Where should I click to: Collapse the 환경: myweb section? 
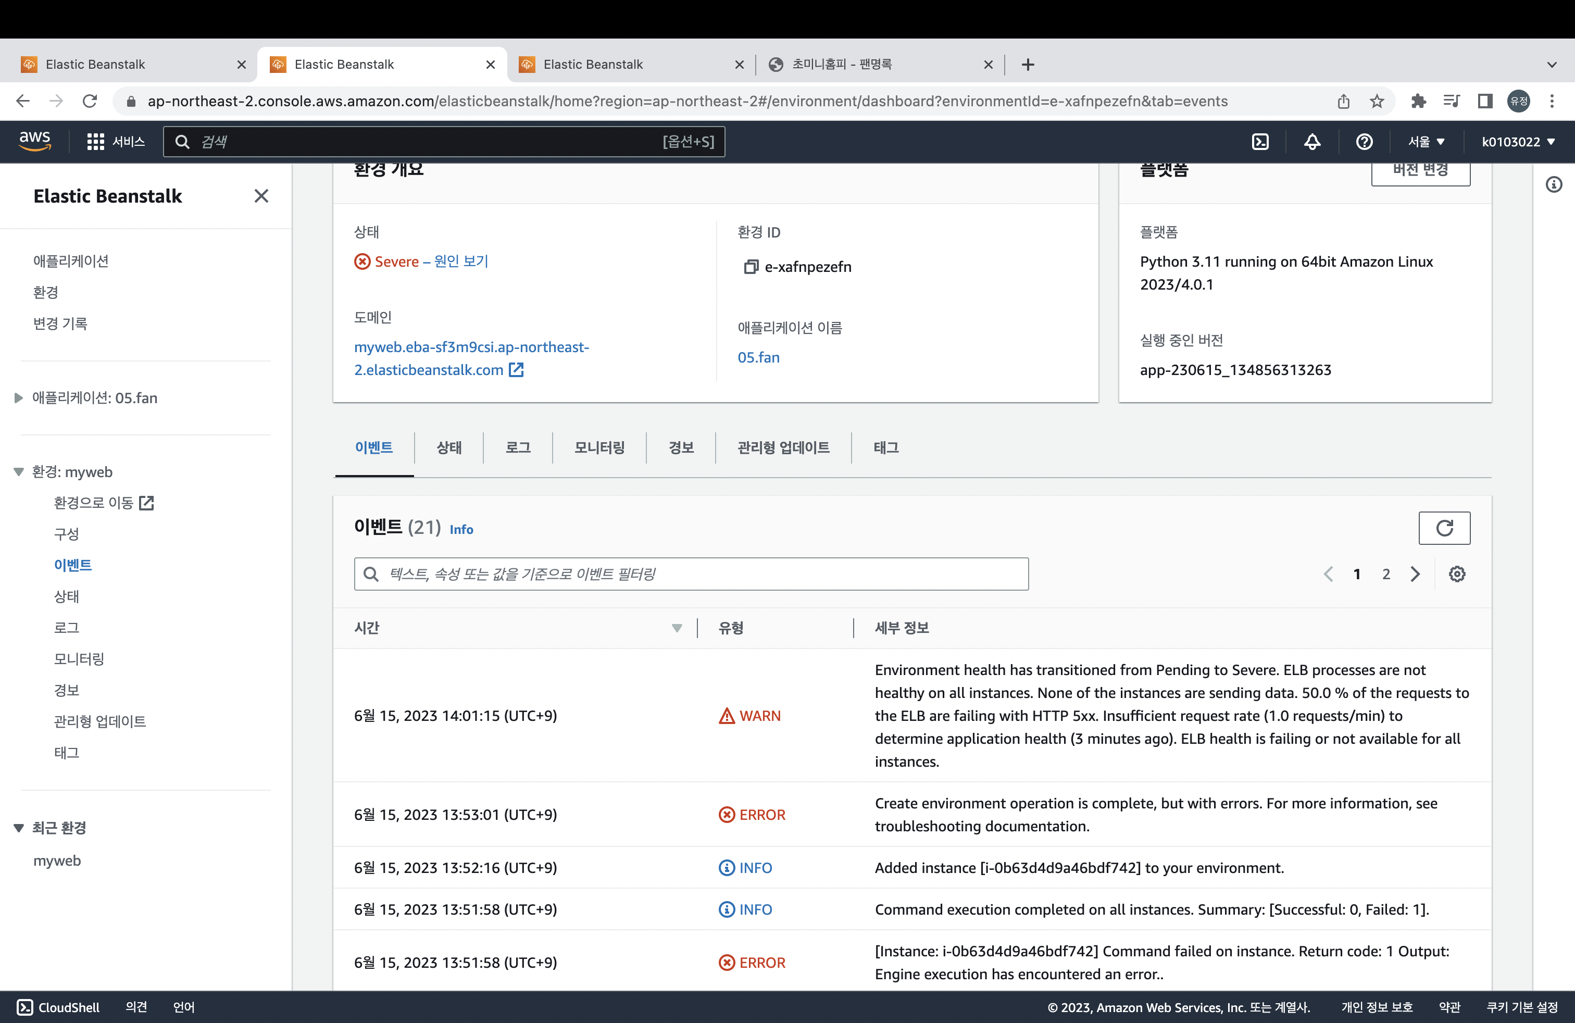(19, 472)
